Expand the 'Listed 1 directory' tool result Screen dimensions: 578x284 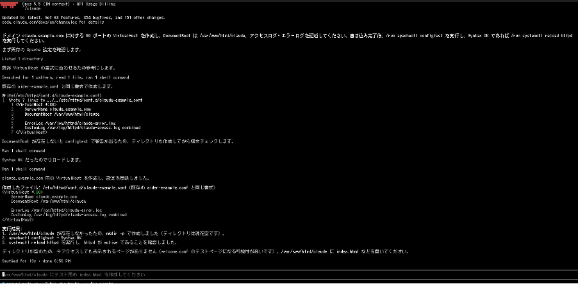(x=22, y=59)
